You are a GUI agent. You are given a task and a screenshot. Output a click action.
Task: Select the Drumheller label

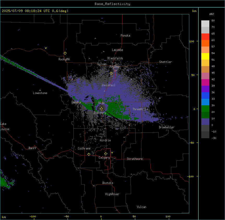click(167, 127)
